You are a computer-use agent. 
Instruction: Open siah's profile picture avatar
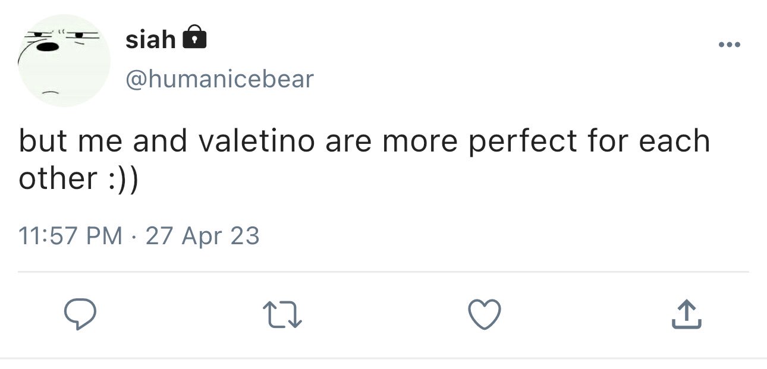click(x=64, y=61)
